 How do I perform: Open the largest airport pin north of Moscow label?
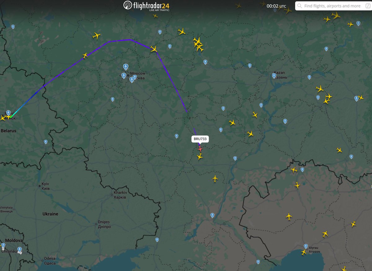coord(126,67)
